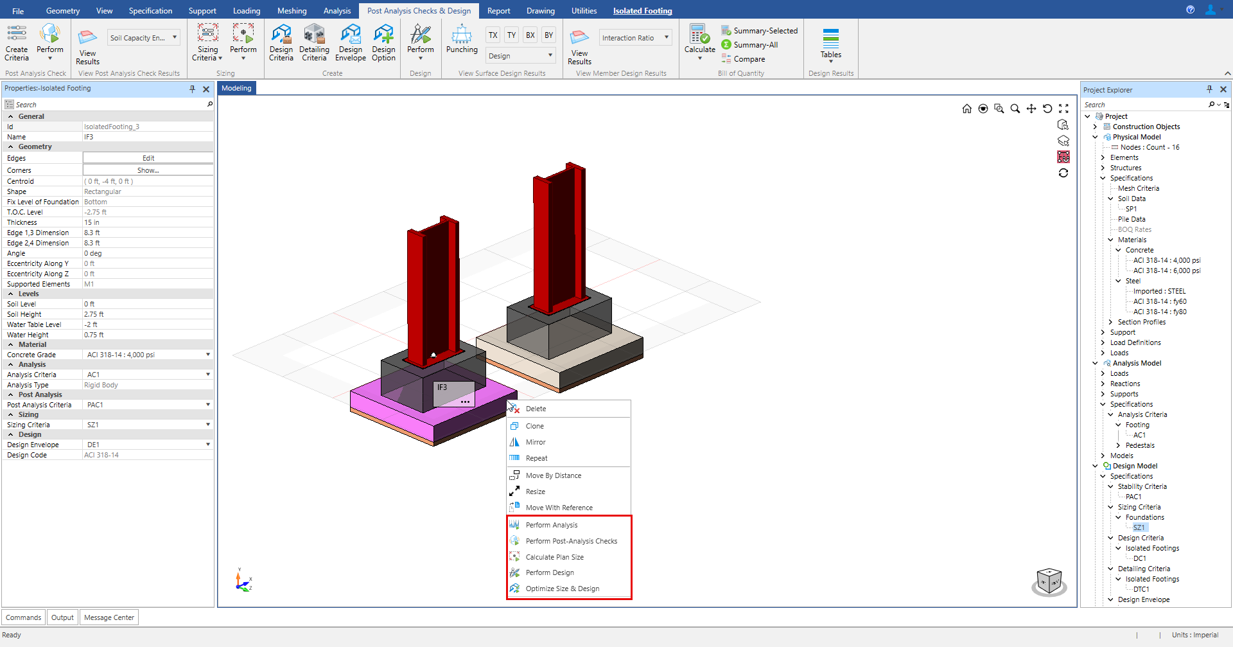
Task: Click the pan arrows icon in viewport
Action: (1031, 109)
